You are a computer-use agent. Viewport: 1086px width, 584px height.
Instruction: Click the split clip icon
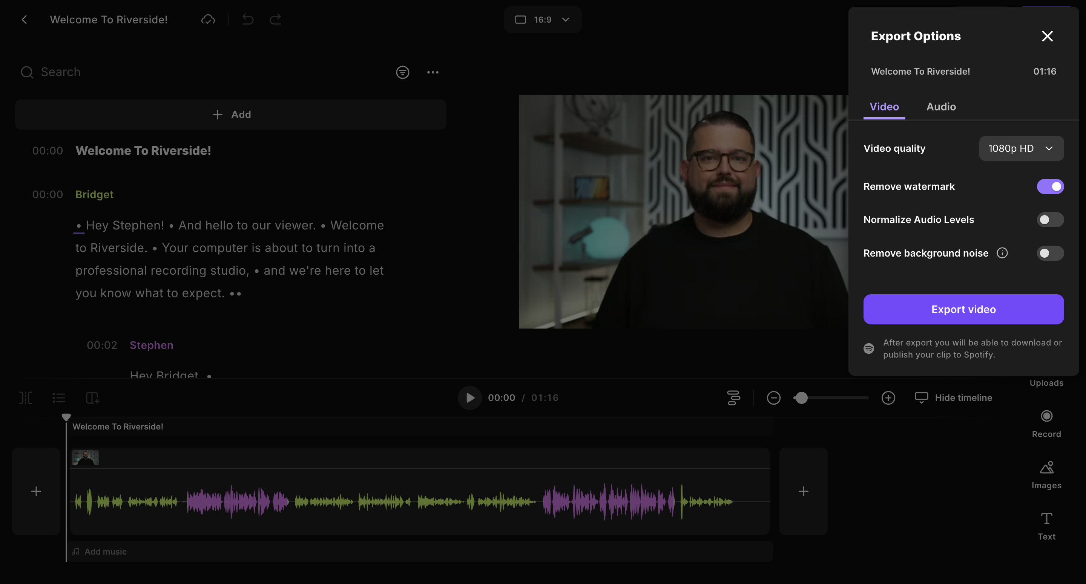coord(25,398)
